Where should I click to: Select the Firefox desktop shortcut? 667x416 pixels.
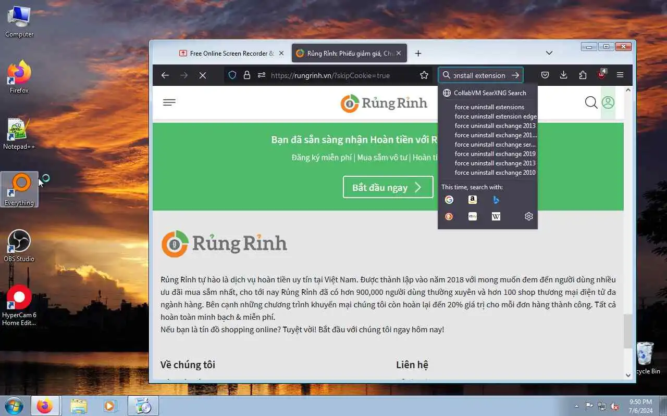click(x=19, y=77)
